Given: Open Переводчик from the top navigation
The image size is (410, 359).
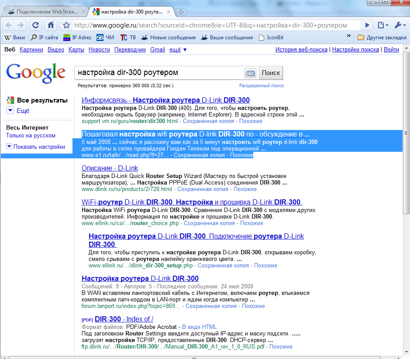Looking at the screenshot, I should click(130, 50).
